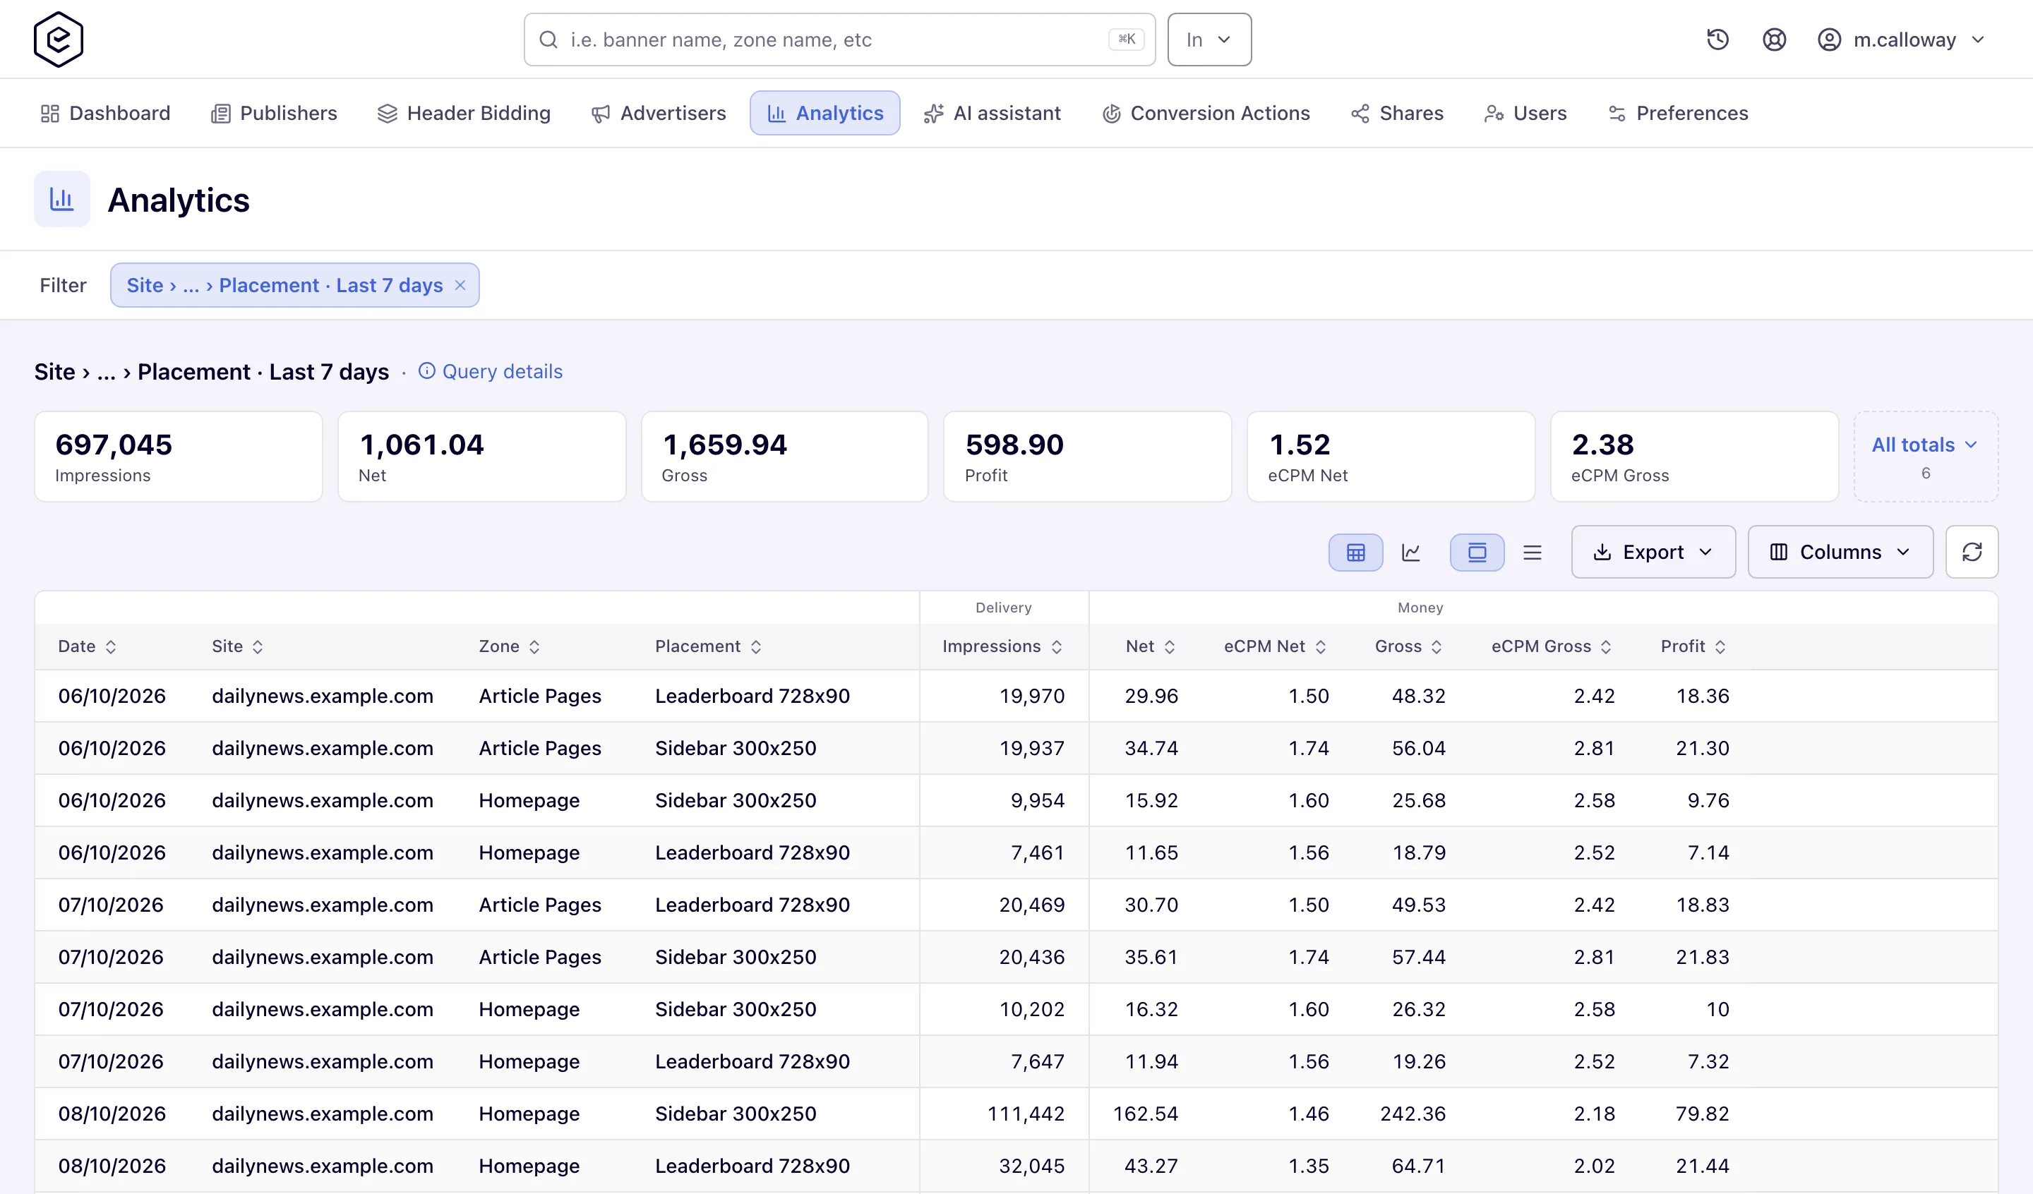Screen dimensions: 2033x1194
Task: Click the Impressions total card
Action: tap(179, 457)
